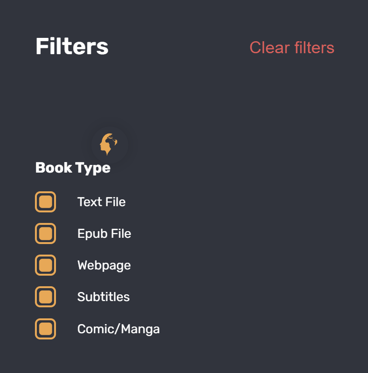Image resolution: width=368 pixels, height=373 pixels.
Task: Click the Filters heading
Action: pos(72,47)
